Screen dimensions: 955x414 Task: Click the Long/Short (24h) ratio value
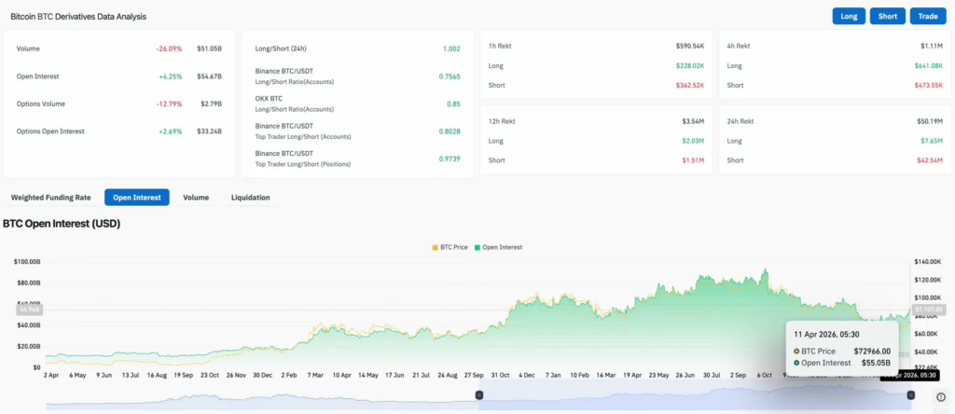click(x=451, y=48)
